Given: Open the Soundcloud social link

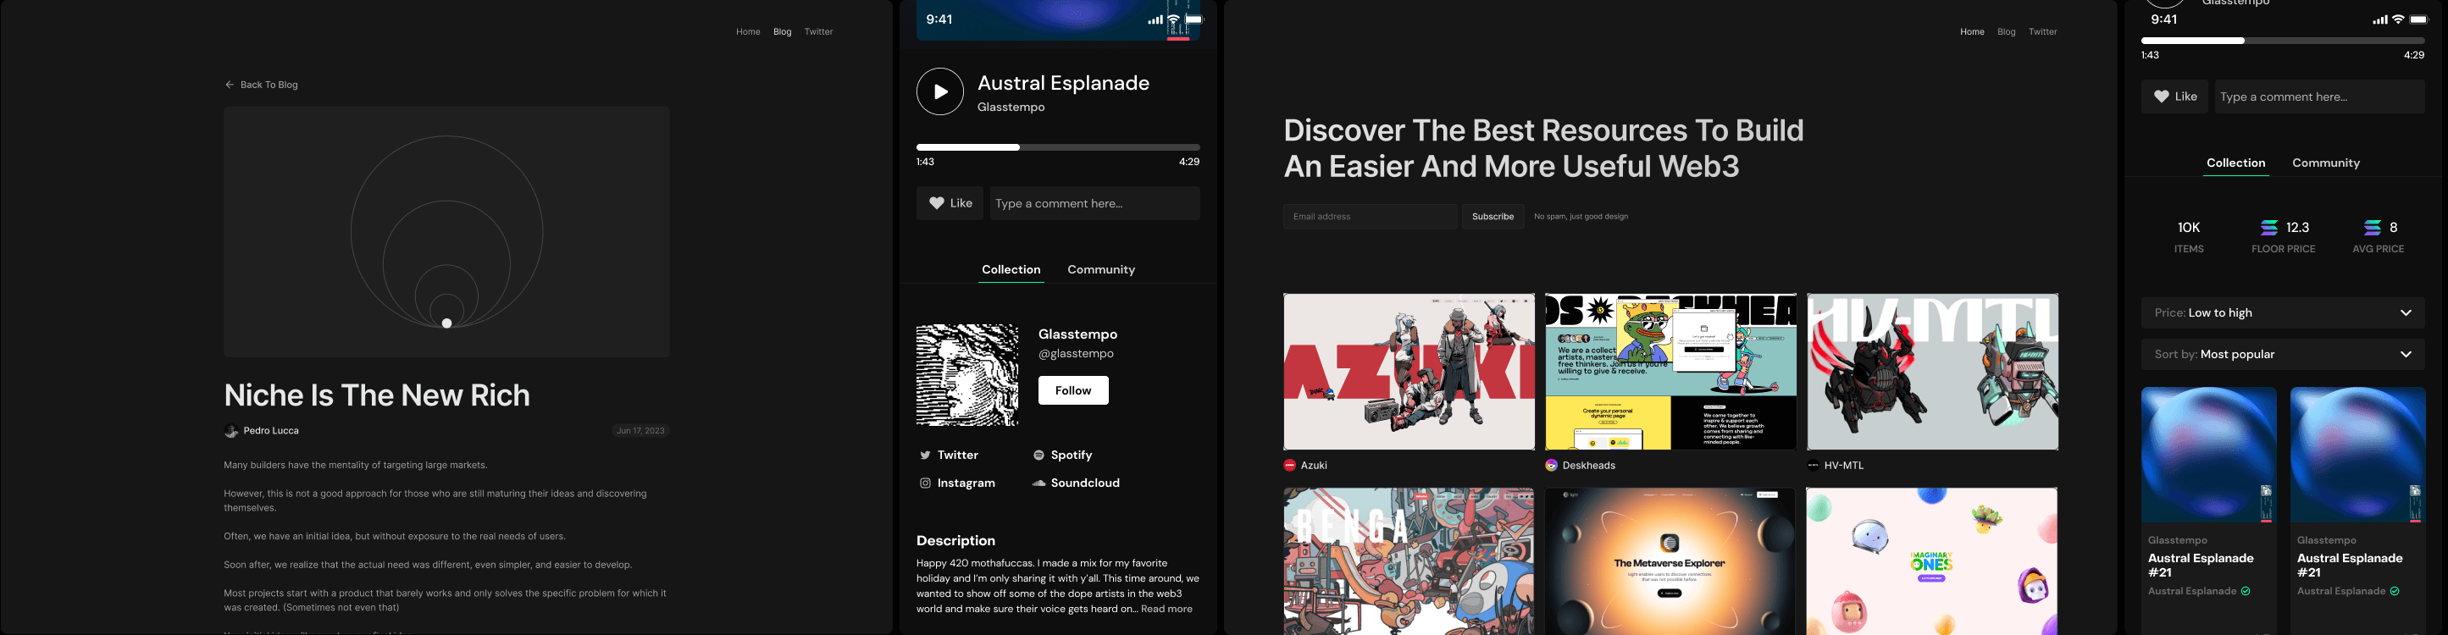Looking at the screenshot, I should 1075,483.
